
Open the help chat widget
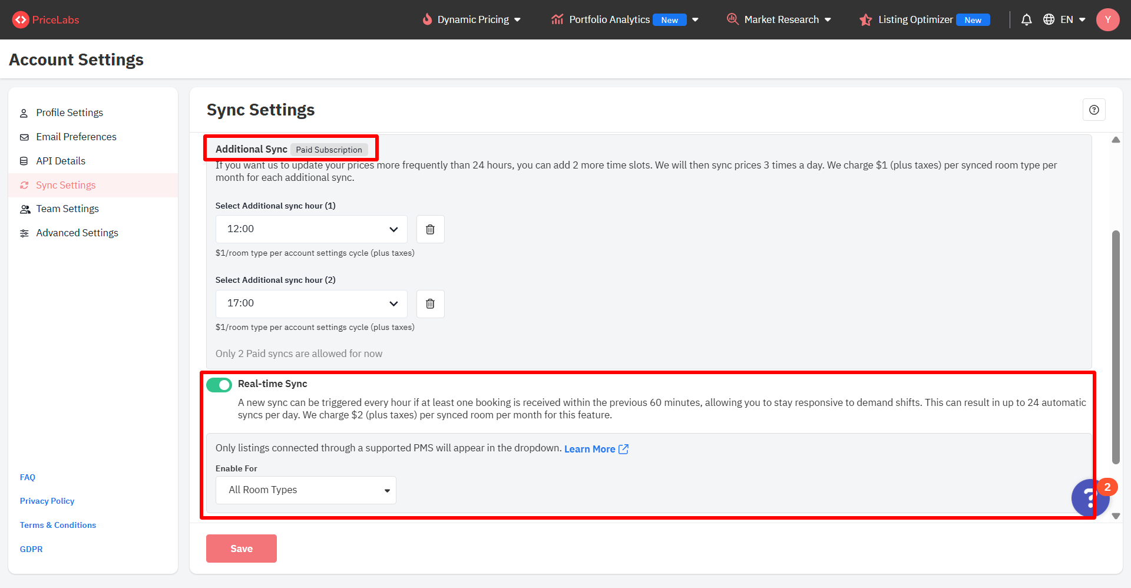coord(1089,498)
